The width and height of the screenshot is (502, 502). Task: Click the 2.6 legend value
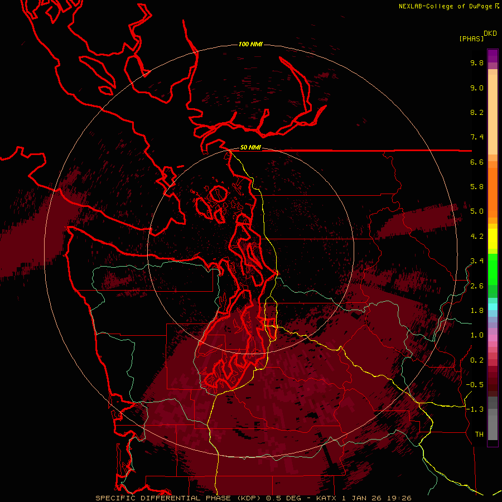point(477,286)
